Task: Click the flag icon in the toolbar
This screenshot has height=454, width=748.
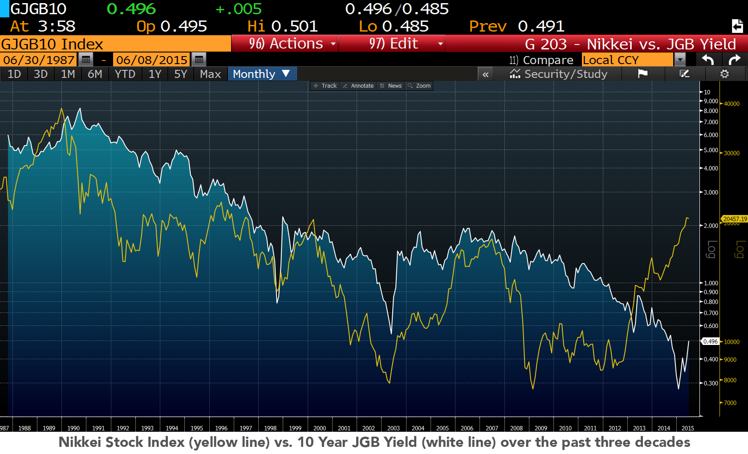Action: coord(642,74)
